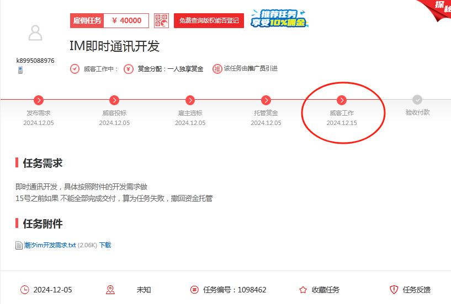
Task: Click the 下载 link for the attachment
Action: 105,245
